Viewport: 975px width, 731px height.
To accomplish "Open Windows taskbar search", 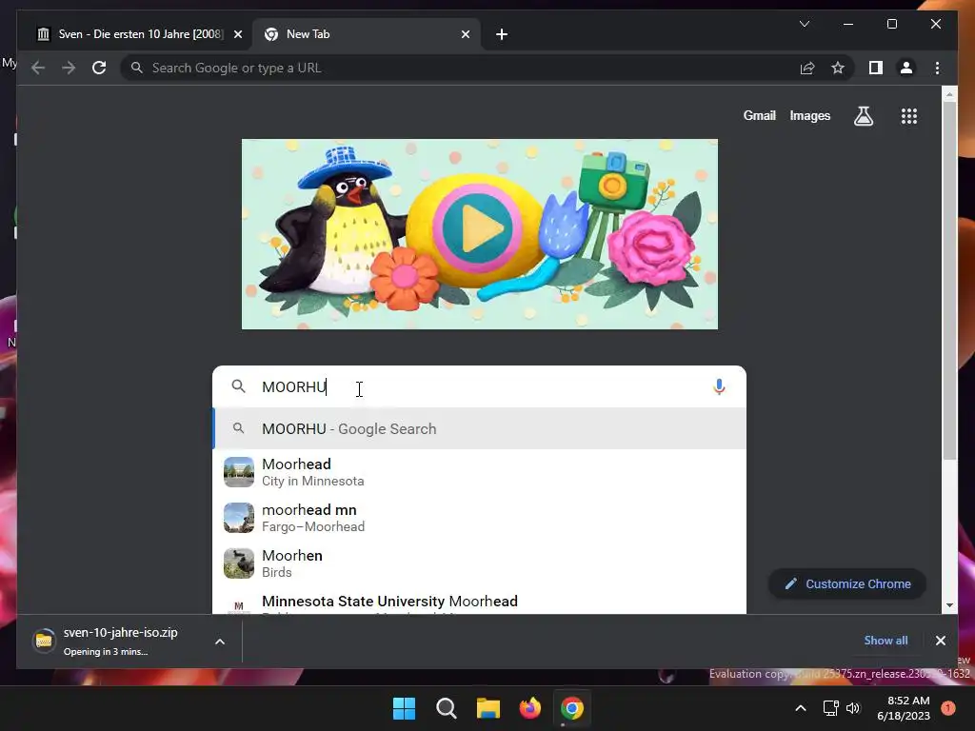I will point(446,708).
